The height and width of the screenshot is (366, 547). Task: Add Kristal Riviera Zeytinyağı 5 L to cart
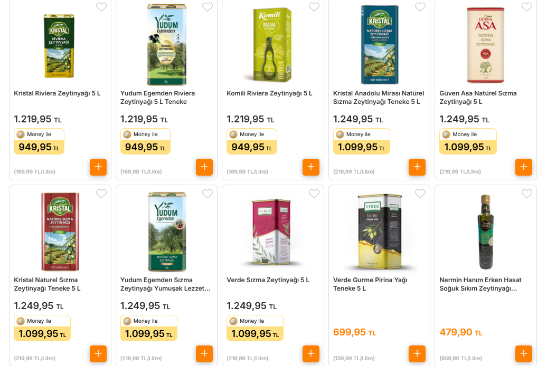tap(98, 167)
